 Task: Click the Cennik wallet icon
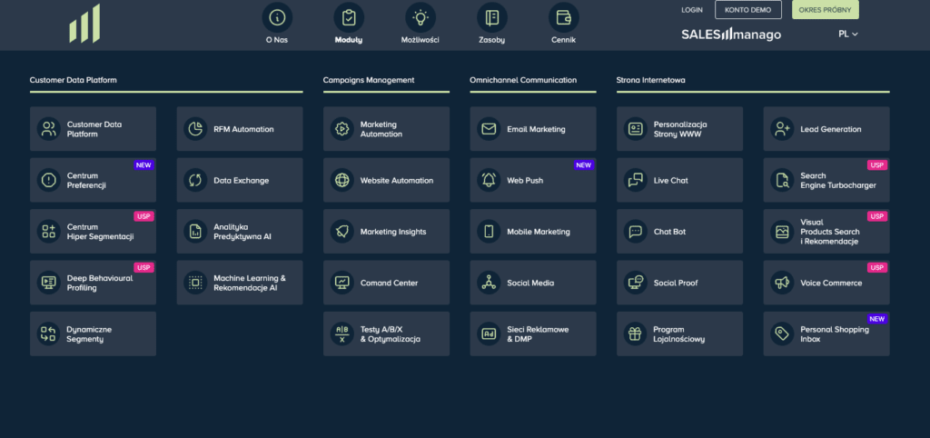pyautogui.click(x=563, y=18)
